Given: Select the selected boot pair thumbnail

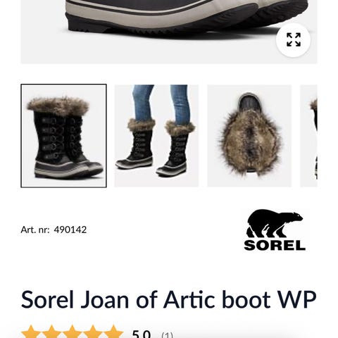Looking at the screenshot, I should 63,136.
